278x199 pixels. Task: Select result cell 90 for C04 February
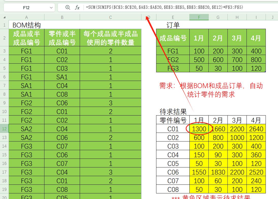point(218,155)
